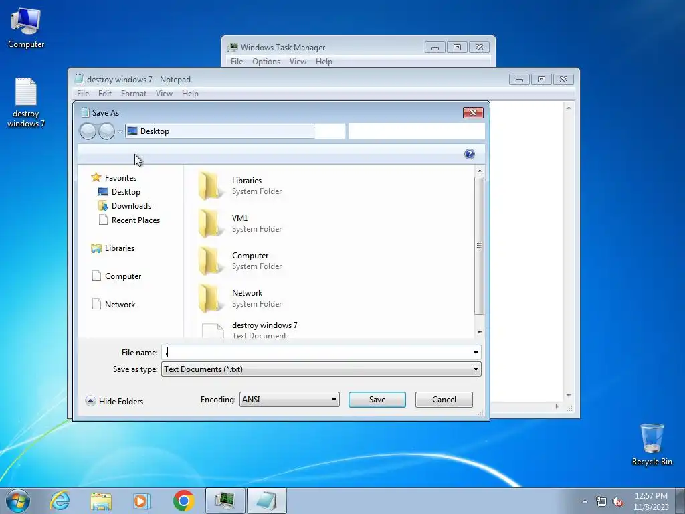This screenshot has height=514, width=685.
Task: Open Notepad Help menu
Action: 190,94
